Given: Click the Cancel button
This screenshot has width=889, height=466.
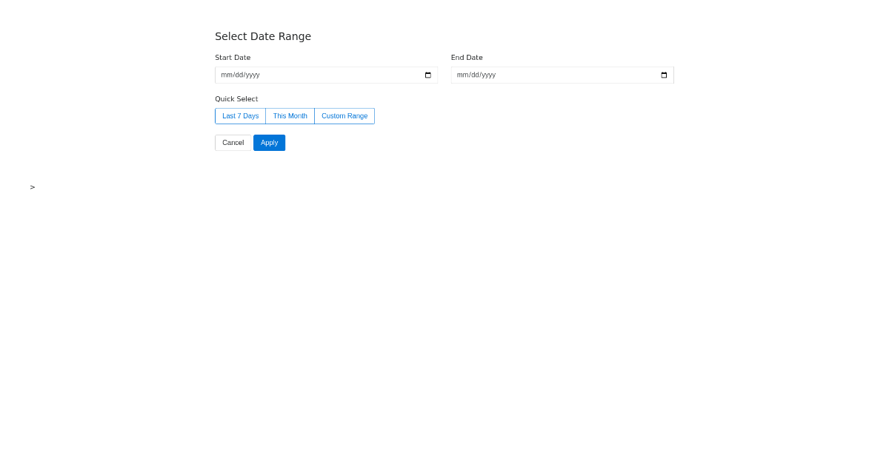Looking at the screenshot, I should [x=233, y=143].
